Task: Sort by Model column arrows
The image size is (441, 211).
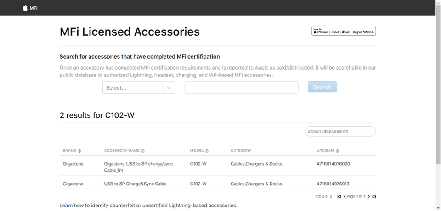Action: [x=207, y=151]
